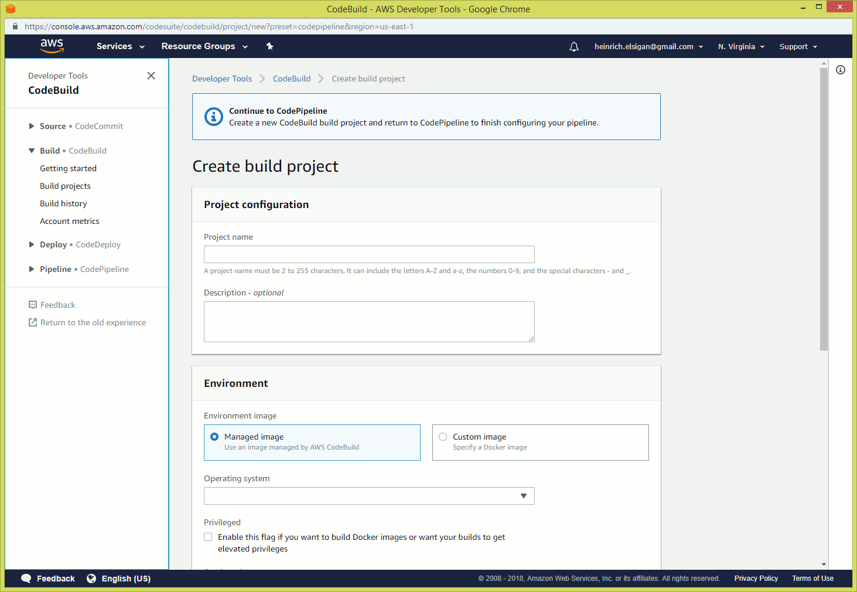This screenshot has width=857, height=592.
Task: Click the Feedback speech bubble icon in footer
Action: click(x=26, y=579)
